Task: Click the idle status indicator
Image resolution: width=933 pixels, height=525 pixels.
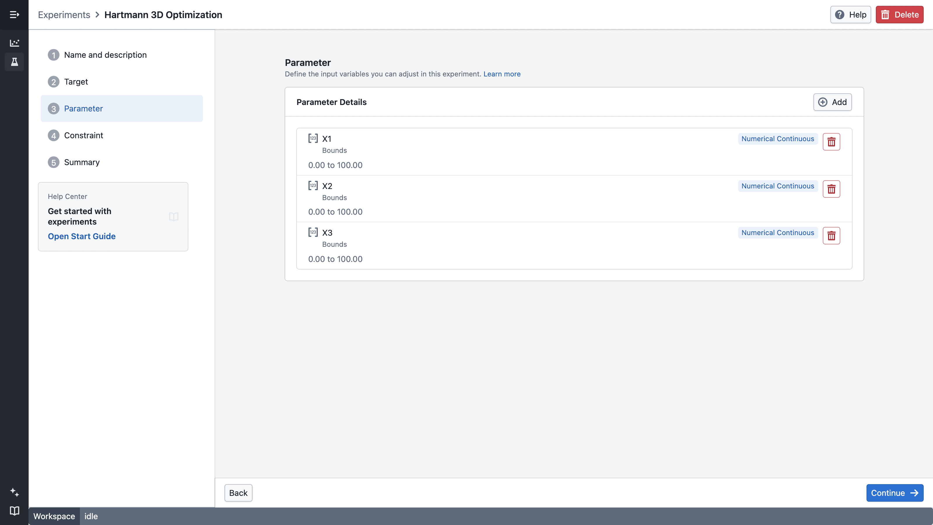Action: coord(91,516)
